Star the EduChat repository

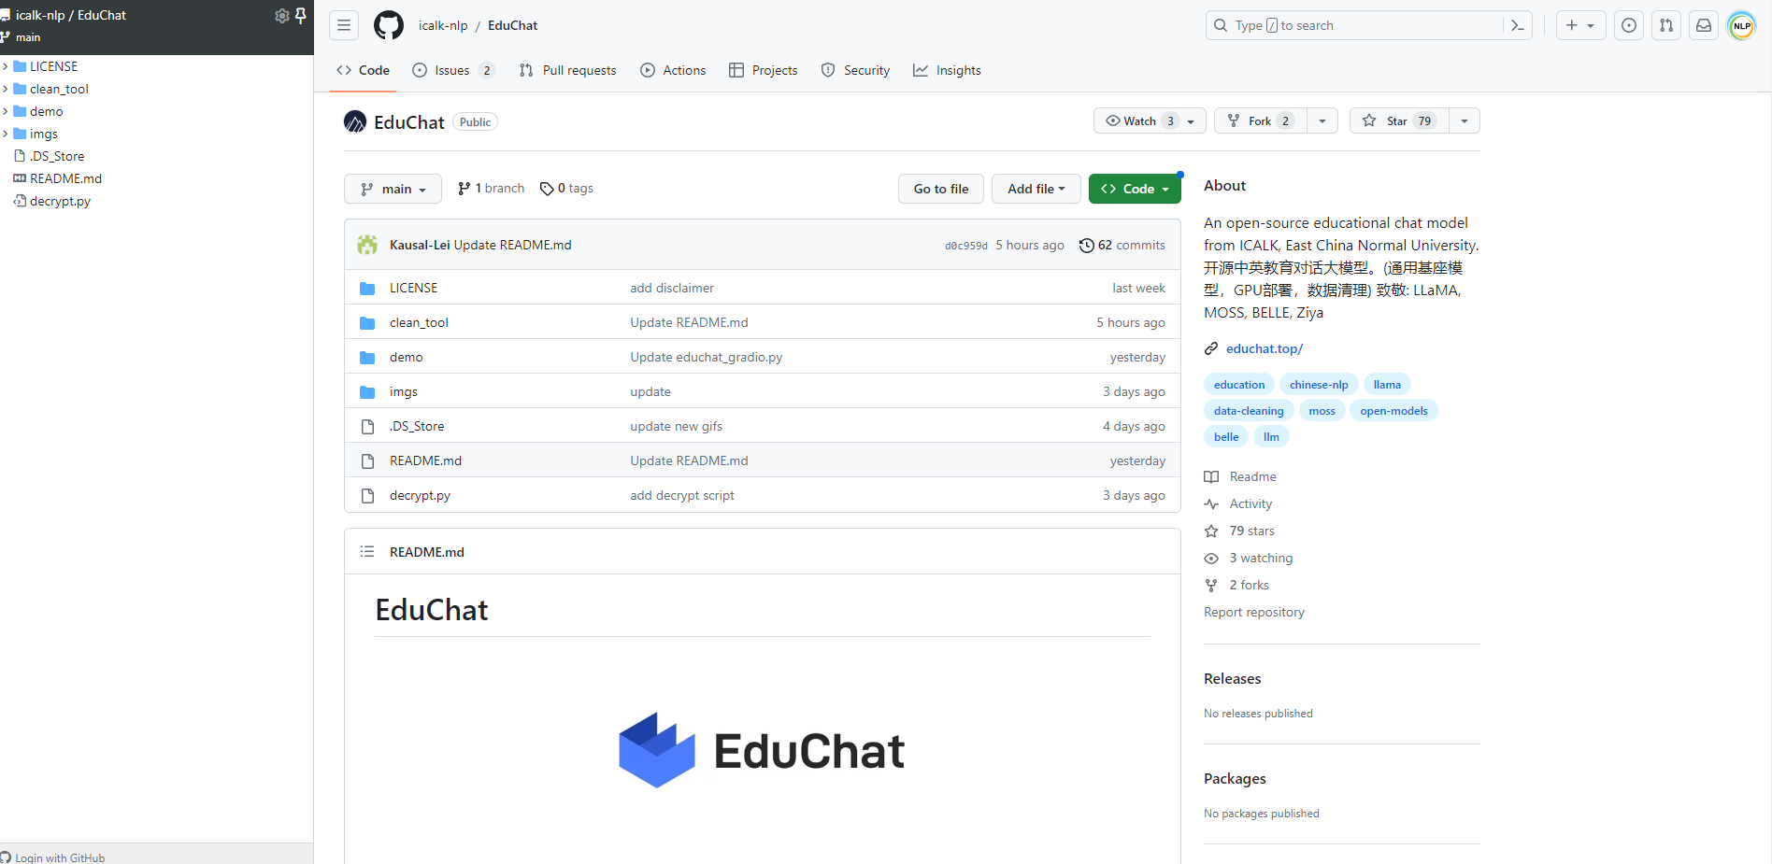point(1396,120)
